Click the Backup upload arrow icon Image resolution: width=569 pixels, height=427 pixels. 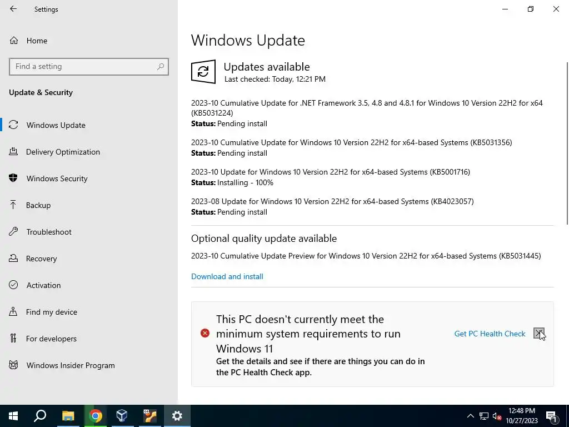[13, 205]
